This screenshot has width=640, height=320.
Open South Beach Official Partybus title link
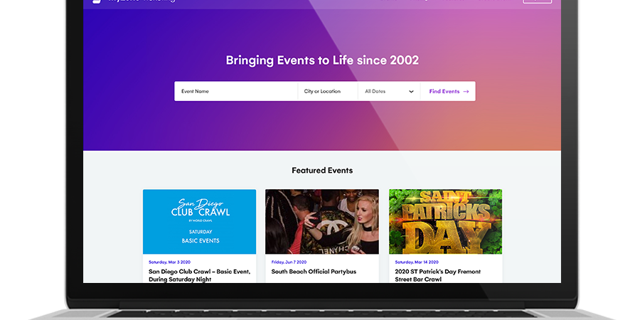coord(314,272)
